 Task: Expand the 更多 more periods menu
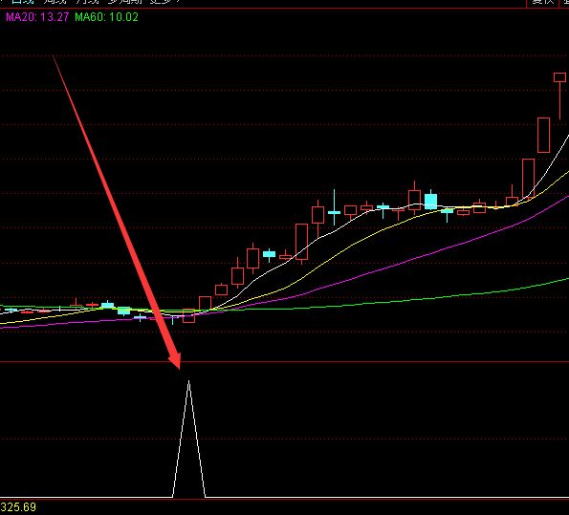click(165, 2)
